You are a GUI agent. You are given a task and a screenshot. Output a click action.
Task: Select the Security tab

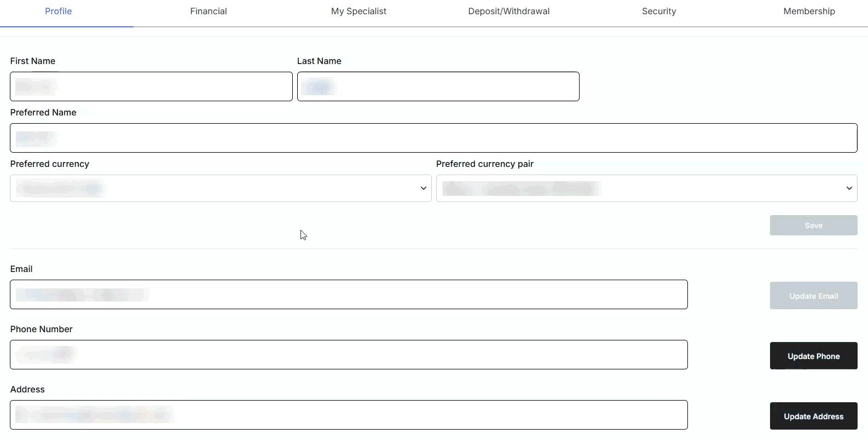click(659, 11)
